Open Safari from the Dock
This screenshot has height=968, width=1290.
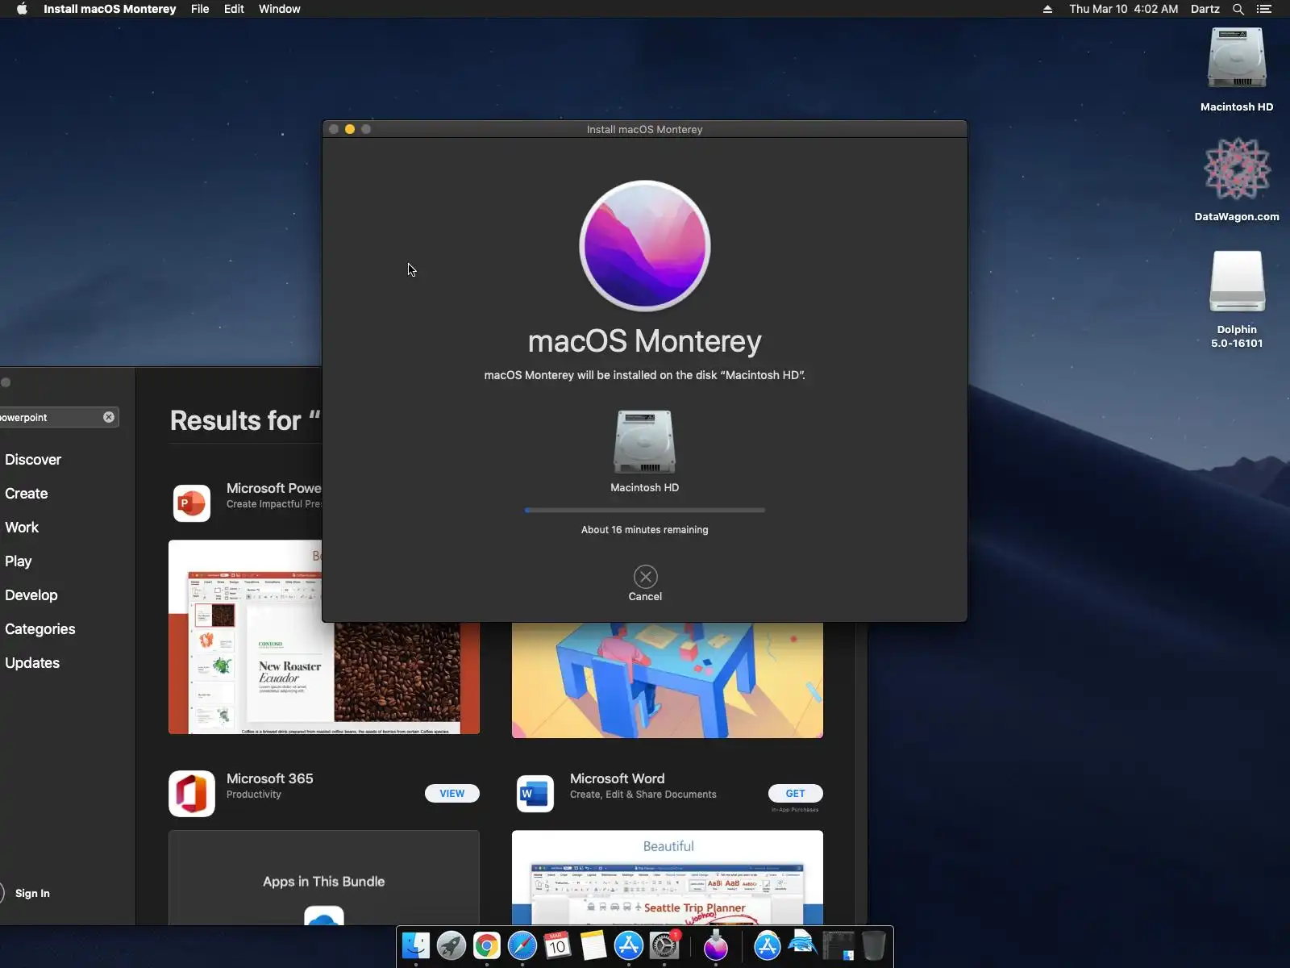pyautogui.click(x=522, y=945)
